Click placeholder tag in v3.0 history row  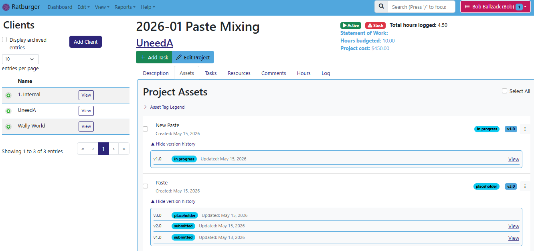point(185,216)
